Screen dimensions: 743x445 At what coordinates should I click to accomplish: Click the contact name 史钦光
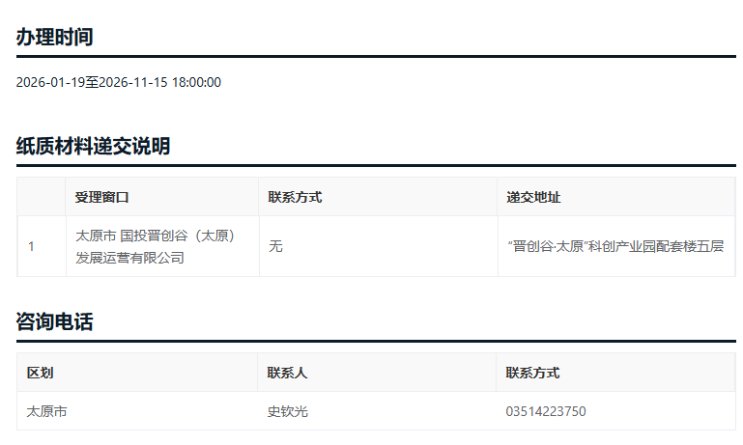tap(287, 411)
